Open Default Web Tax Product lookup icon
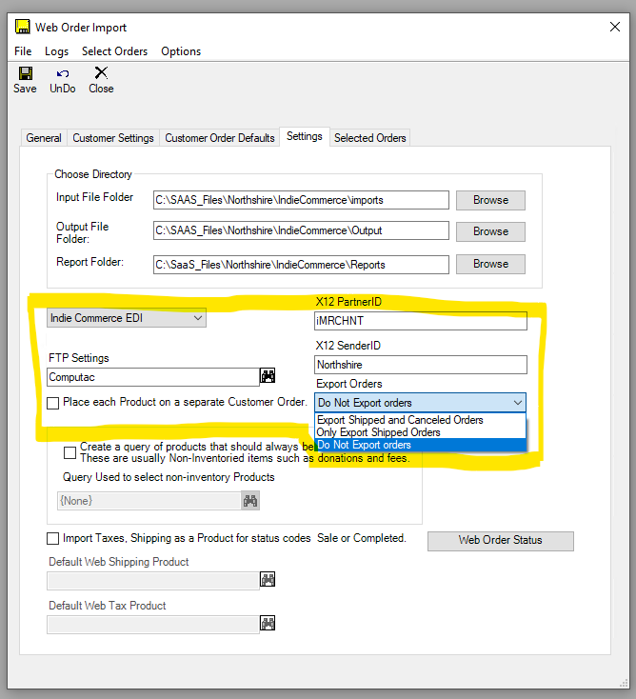Image resolution: width=636 pixels, height=699 pixels. click(268, 623)
